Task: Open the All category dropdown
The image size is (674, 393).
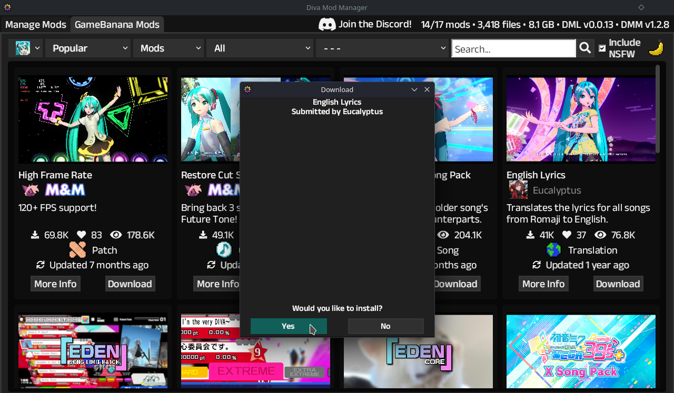Action: coord(260,48)
